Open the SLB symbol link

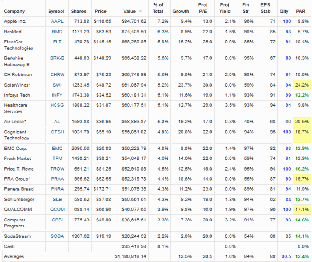(x=57, y=199)
